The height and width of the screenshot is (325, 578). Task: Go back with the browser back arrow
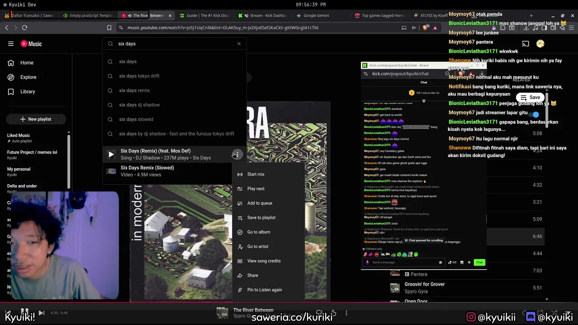pos(6,28)
